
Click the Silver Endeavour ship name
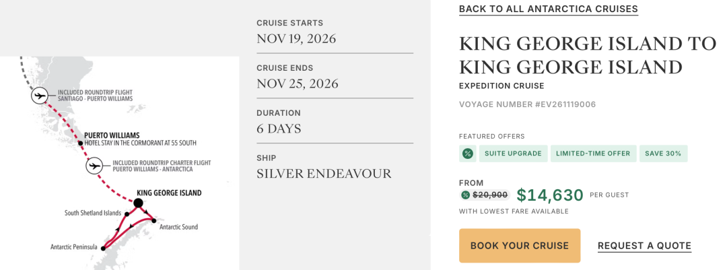pos(324,174)
